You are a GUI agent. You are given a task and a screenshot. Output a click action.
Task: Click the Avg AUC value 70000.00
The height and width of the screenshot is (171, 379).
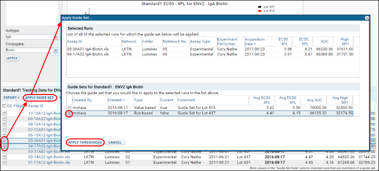317,108
